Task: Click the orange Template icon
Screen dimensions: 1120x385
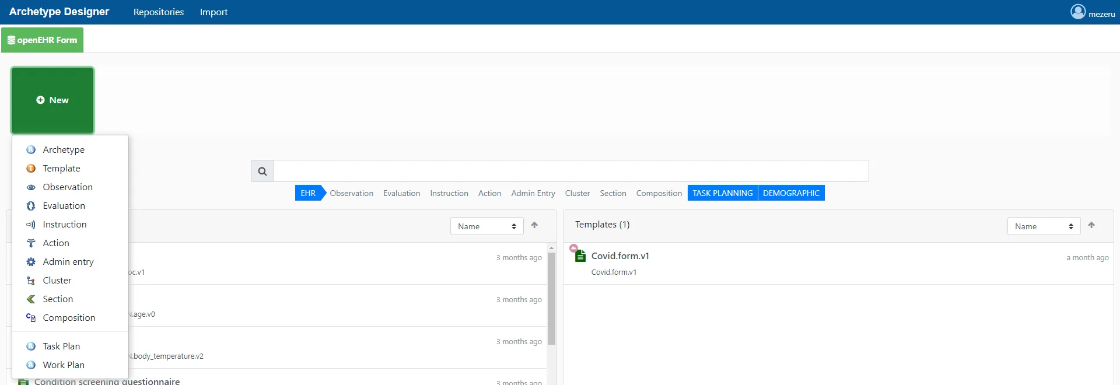Action: [x=31, y=169]
